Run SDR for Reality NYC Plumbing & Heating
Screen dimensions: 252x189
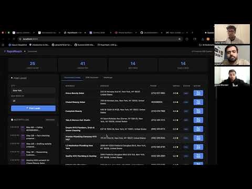(198, 156)
